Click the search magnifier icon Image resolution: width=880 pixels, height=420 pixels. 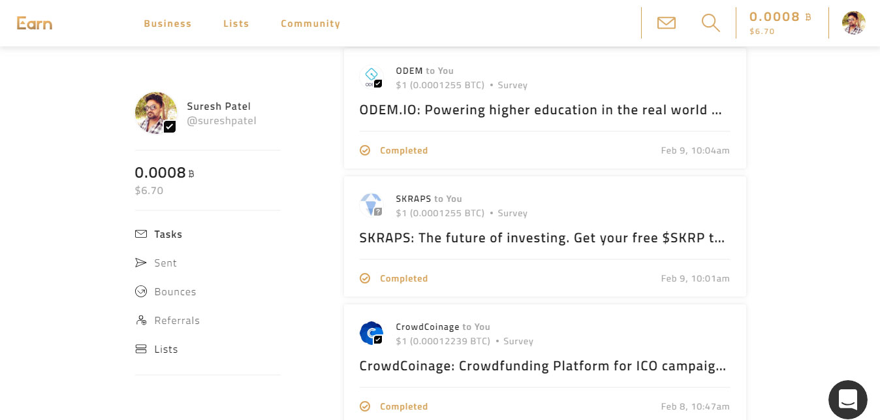pos(711,23)
